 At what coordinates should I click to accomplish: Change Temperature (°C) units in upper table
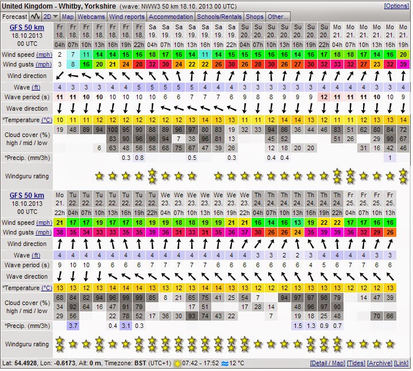tap(47, 120)
